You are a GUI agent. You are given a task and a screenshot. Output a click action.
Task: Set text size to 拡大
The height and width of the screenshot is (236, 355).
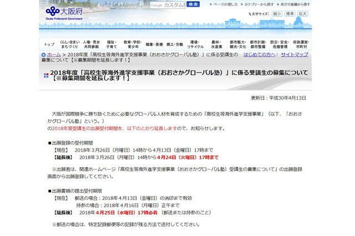(303, 14)
